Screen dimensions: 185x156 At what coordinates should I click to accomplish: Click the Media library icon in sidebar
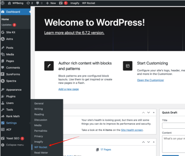[x=3, y=54]
